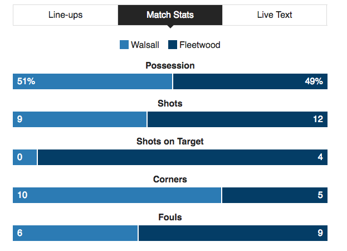Click the Fleetwood legend label

(199, 45)
